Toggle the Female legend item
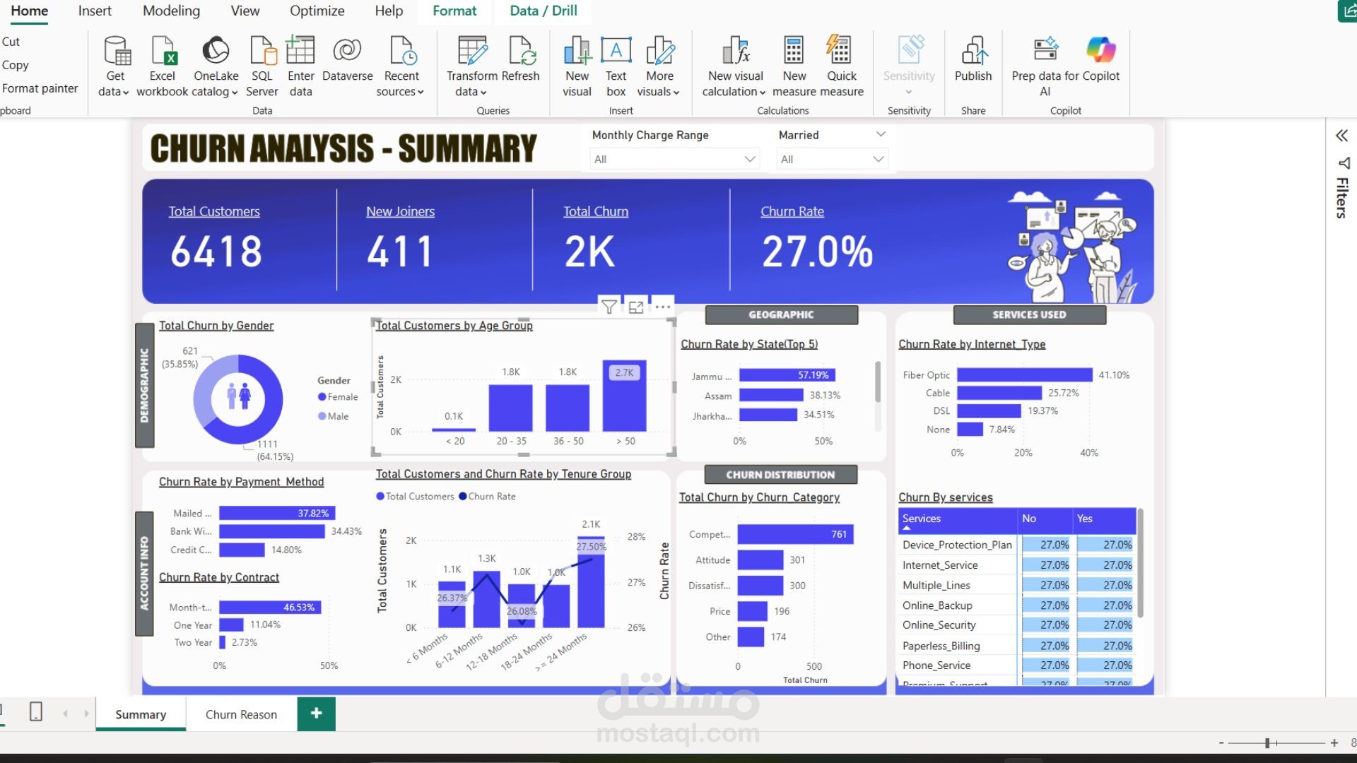This screenshot has width=1357, height=763. pos(338,397)
